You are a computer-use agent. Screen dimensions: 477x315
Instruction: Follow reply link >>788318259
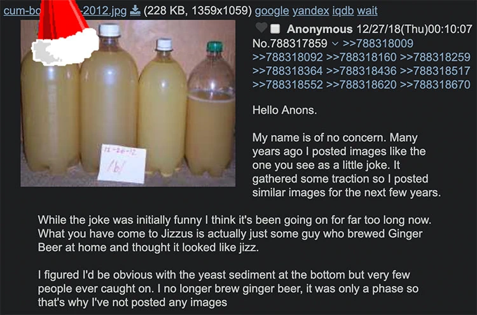[435, 57]
